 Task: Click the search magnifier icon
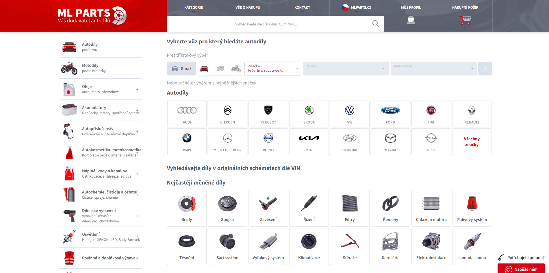pyautogui.click(x=376, y=24)
